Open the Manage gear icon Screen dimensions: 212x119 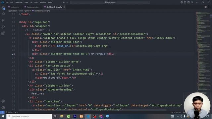tap(3, 107)
